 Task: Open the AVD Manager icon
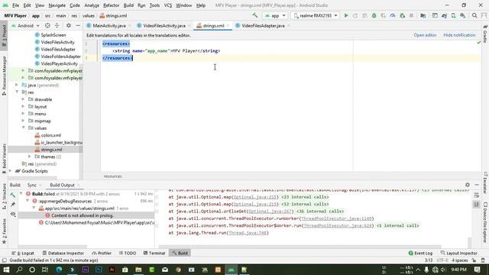click(453, 15)
